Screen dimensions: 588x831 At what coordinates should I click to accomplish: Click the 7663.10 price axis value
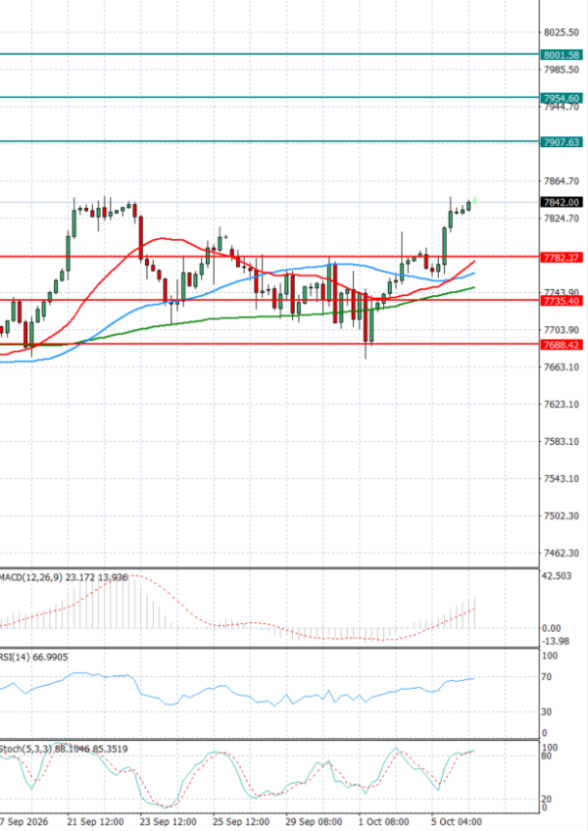[x=562, y=367]
